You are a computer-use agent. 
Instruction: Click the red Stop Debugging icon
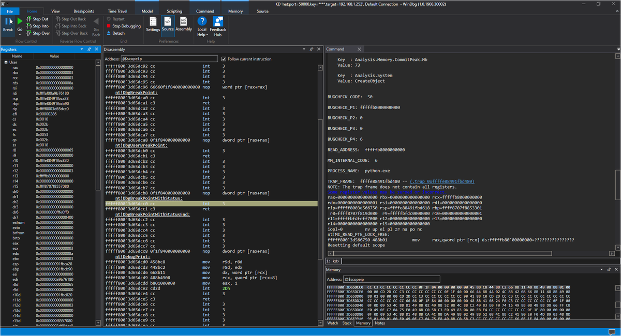(108, 26)
